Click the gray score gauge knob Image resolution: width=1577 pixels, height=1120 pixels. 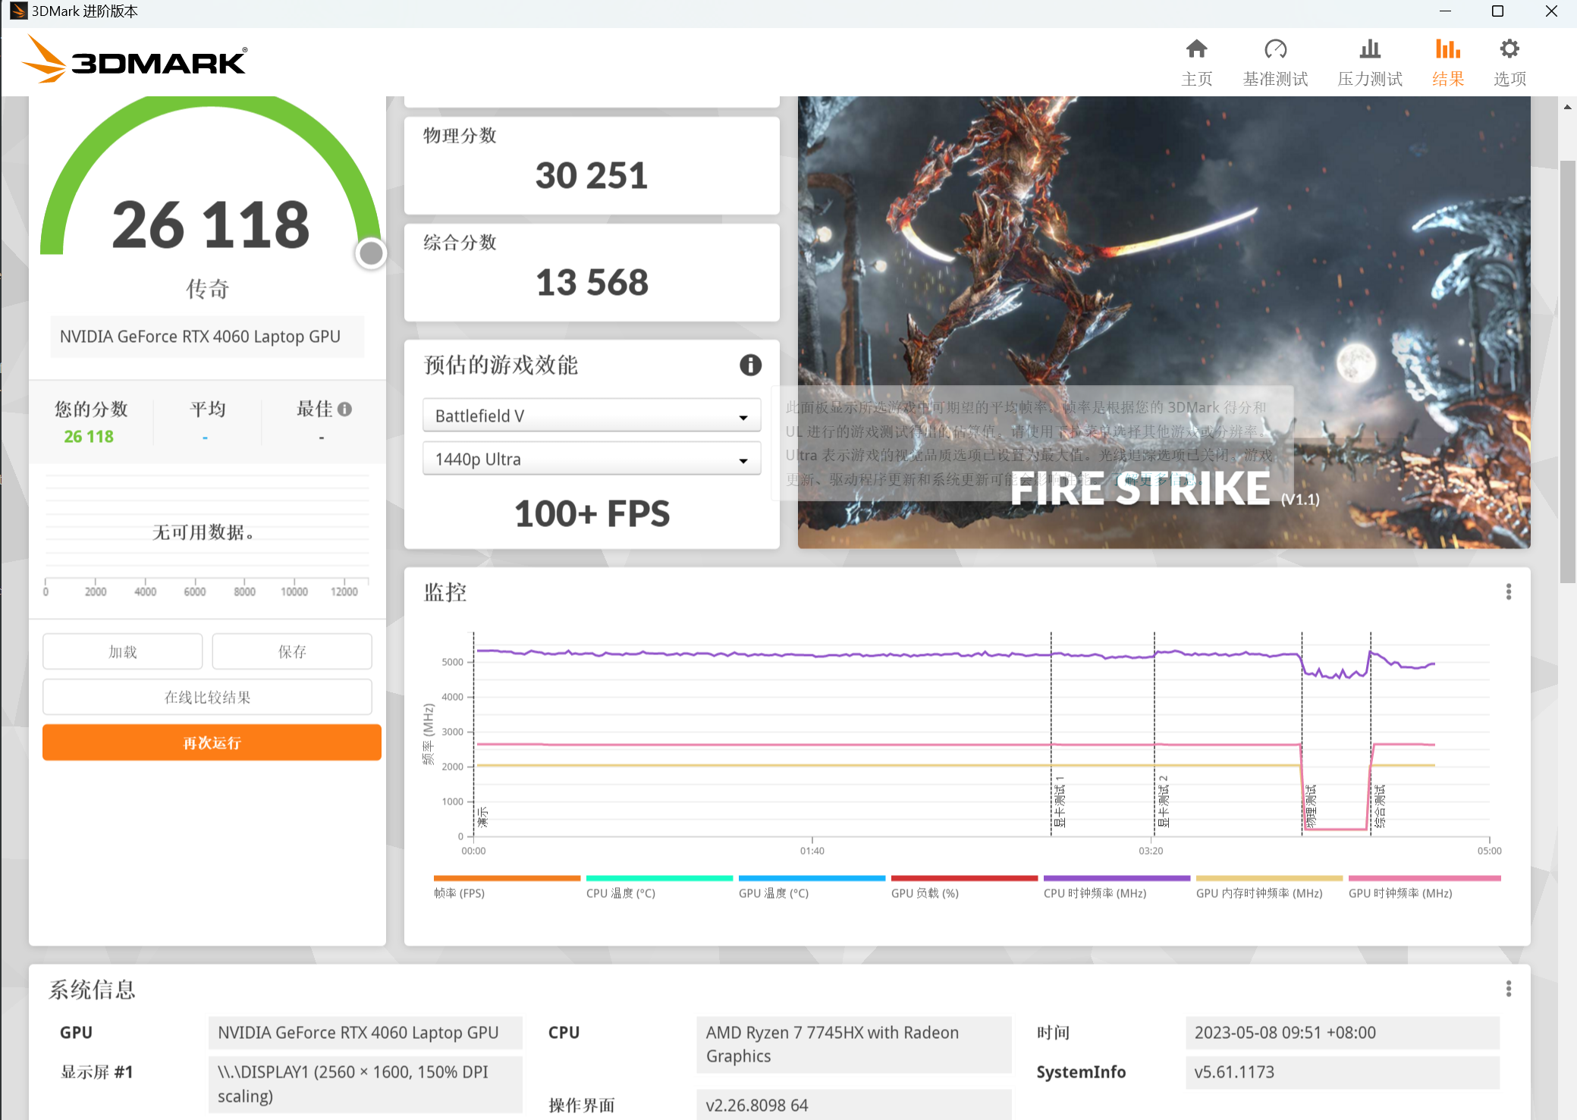point(371,253)
